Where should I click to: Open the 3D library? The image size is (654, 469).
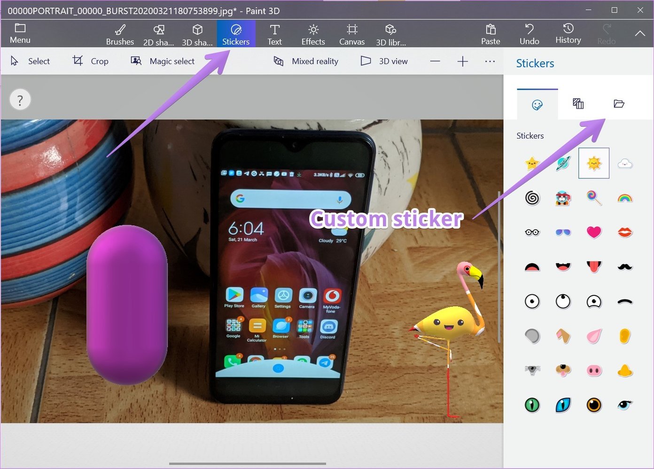390,34
